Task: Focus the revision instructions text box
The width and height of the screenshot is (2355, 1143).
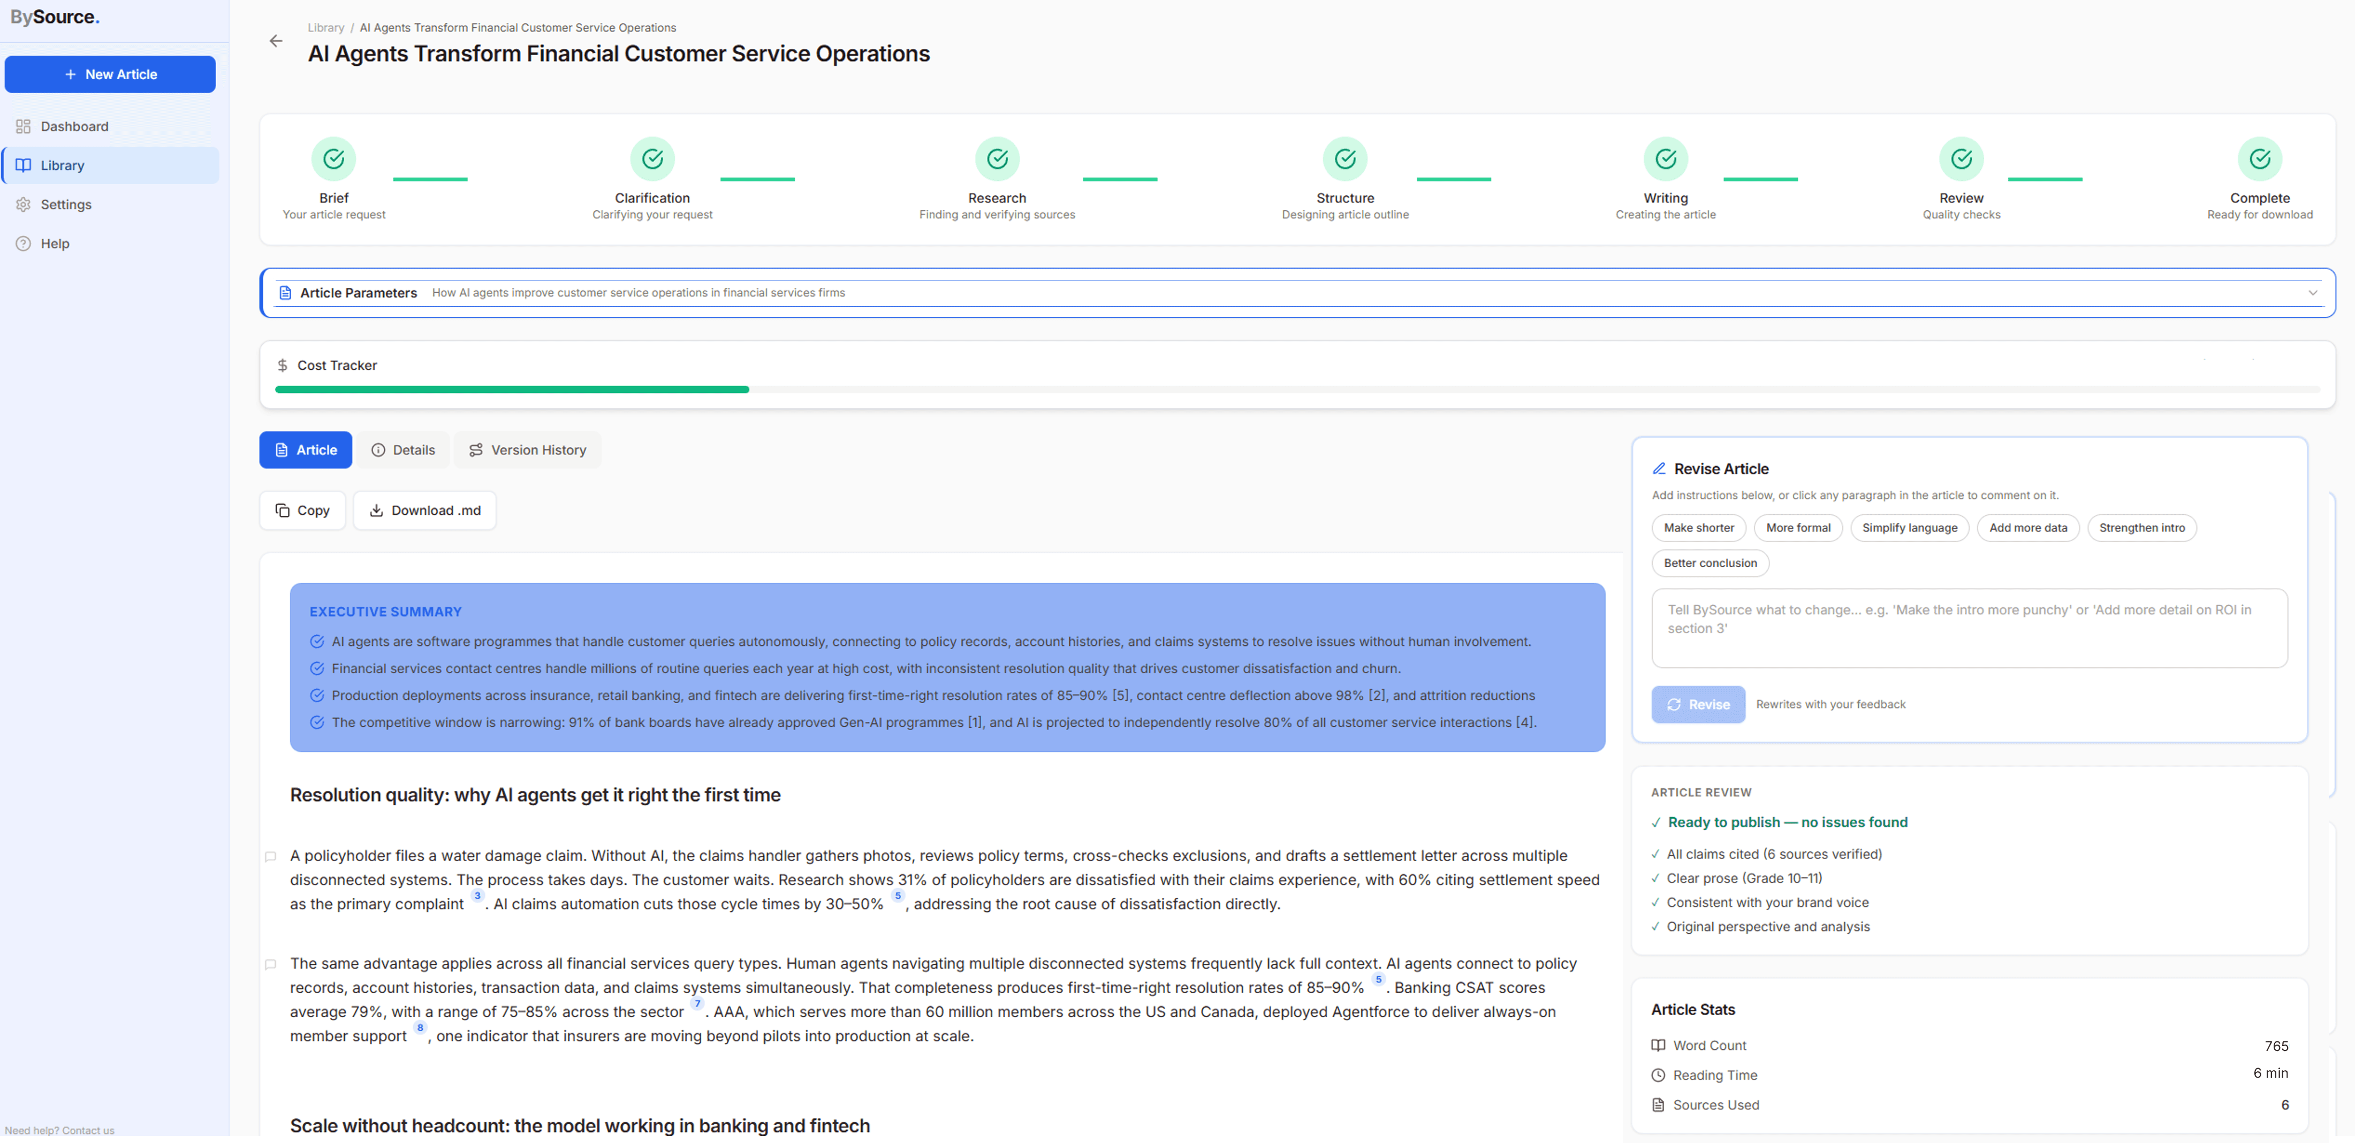Action: click(1968, 628)
